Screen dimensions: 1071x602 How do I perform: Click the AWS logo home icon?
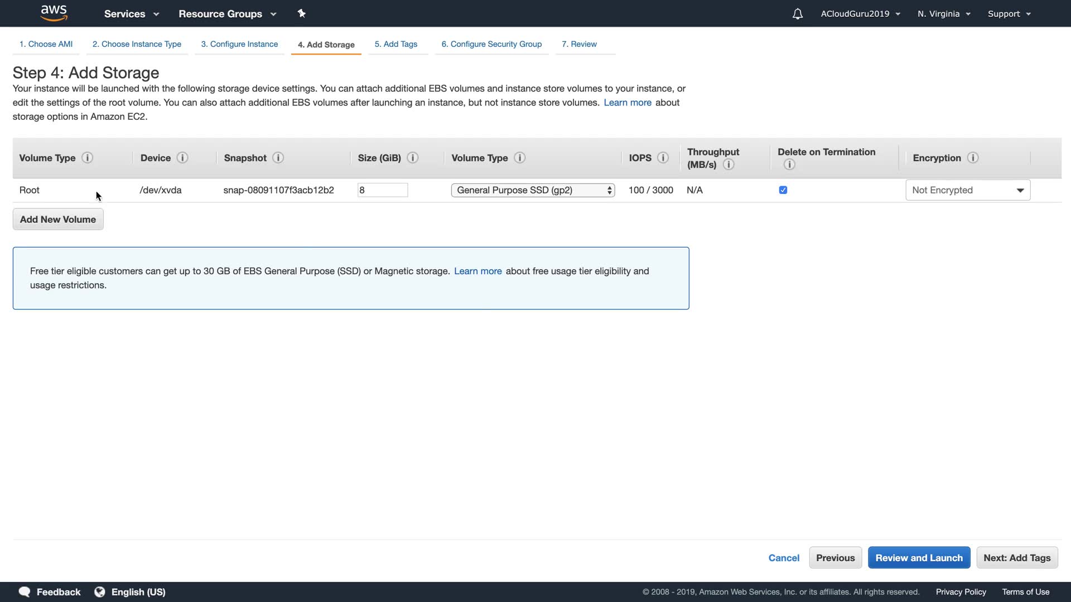click(x=54, y=13)
